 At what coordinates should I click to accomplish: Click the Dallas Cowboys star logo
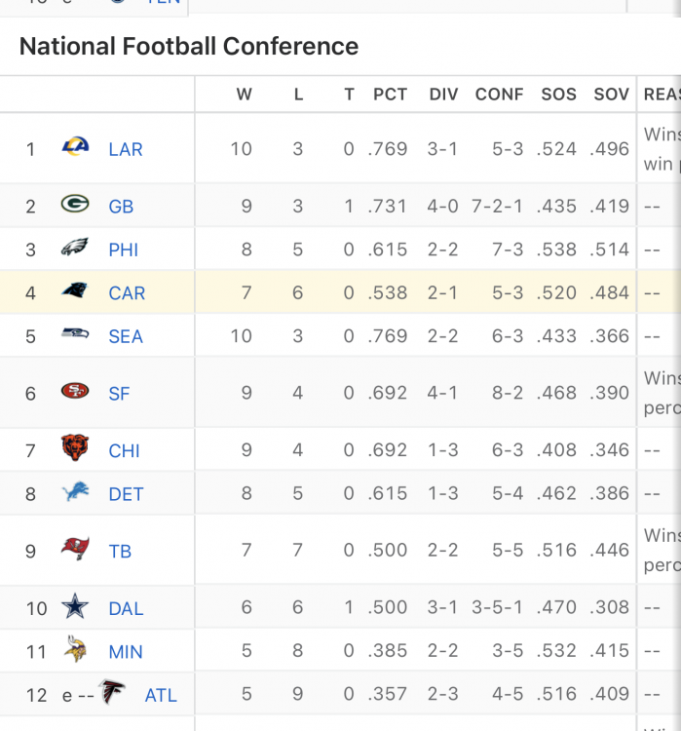(x=75, y=607)
